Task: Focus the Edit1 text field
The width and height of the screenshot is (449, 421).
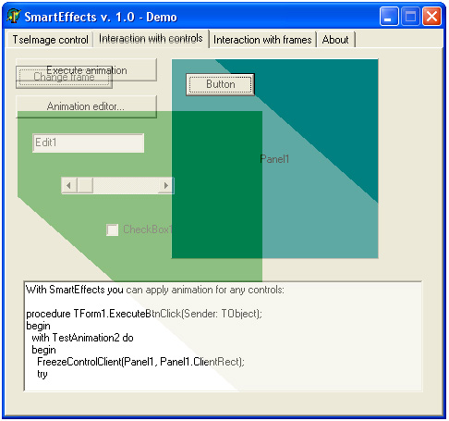Action: (88, 142)
